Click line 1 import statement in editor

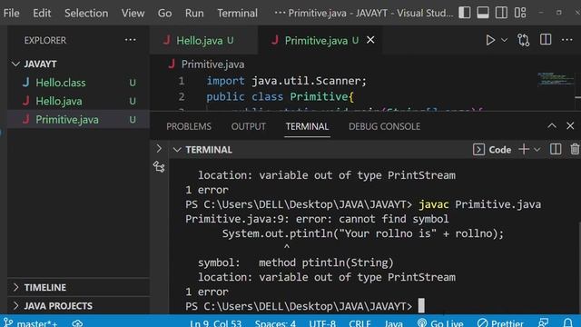click(x=287, y=81)
